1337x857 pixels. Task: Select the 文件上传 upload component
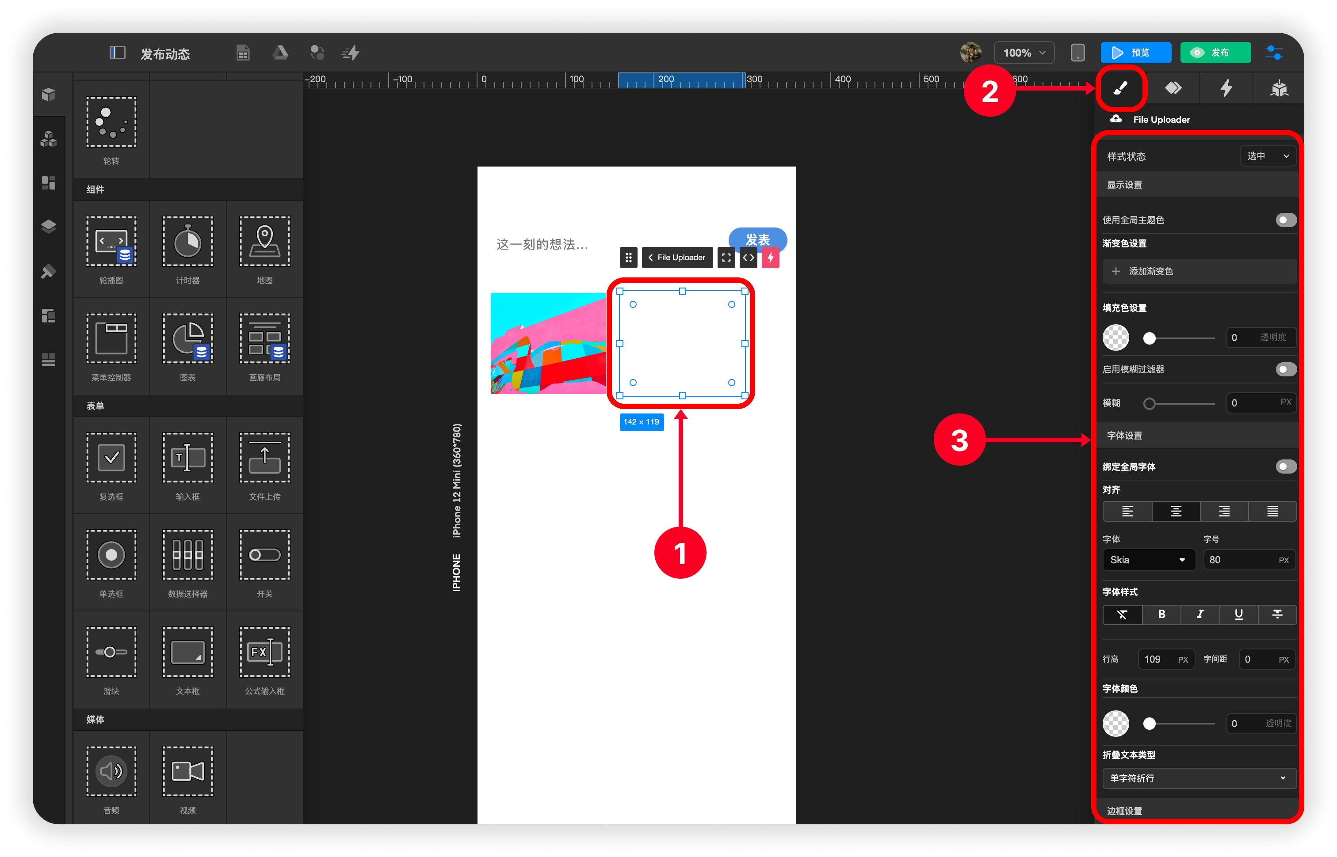point(264,465)
